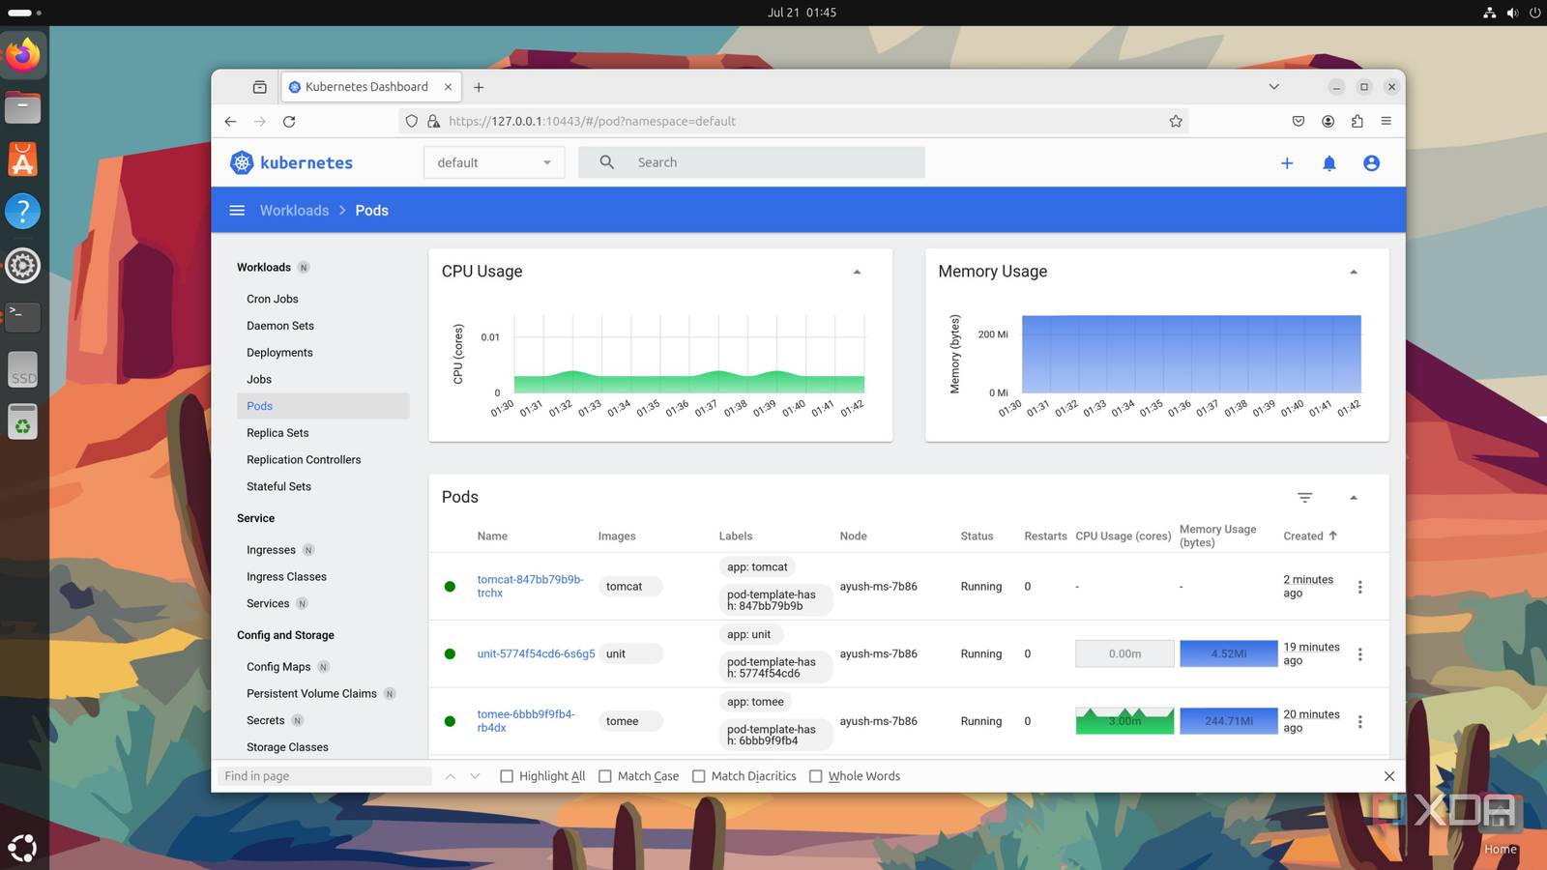Open the Files app in dock
This screenshot has width=1547, height=870.
23,106
